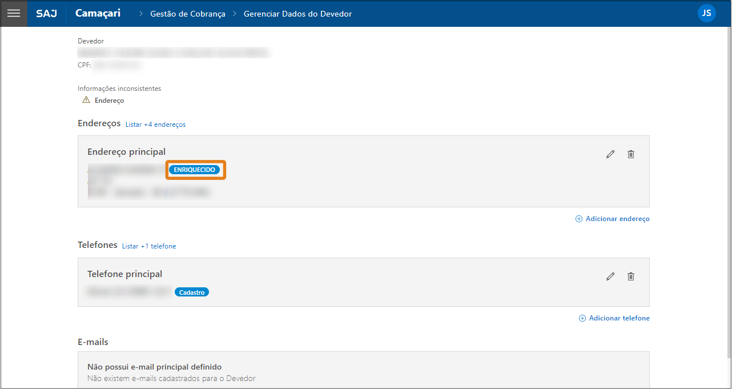This screenshot has height=389, width=732.
Task: Click the warning triangle beside Endereço
Action: 86,100
